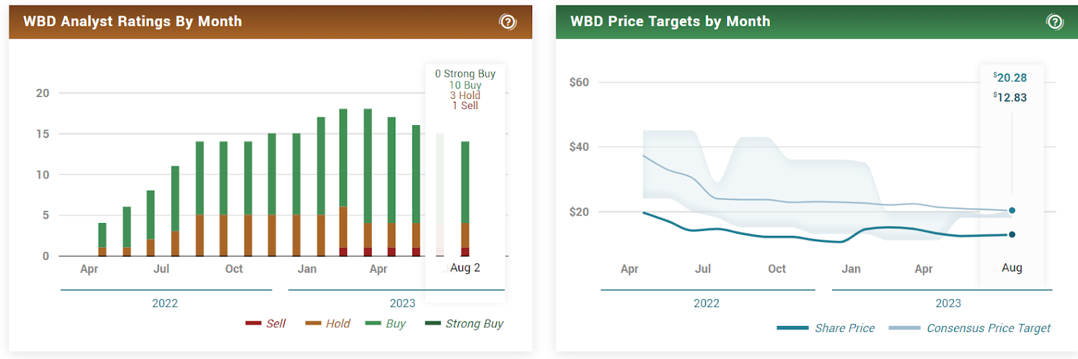Click the '10 Buy' tooltip text
The width and height of the screenshot is (1078, 359).
465,85
